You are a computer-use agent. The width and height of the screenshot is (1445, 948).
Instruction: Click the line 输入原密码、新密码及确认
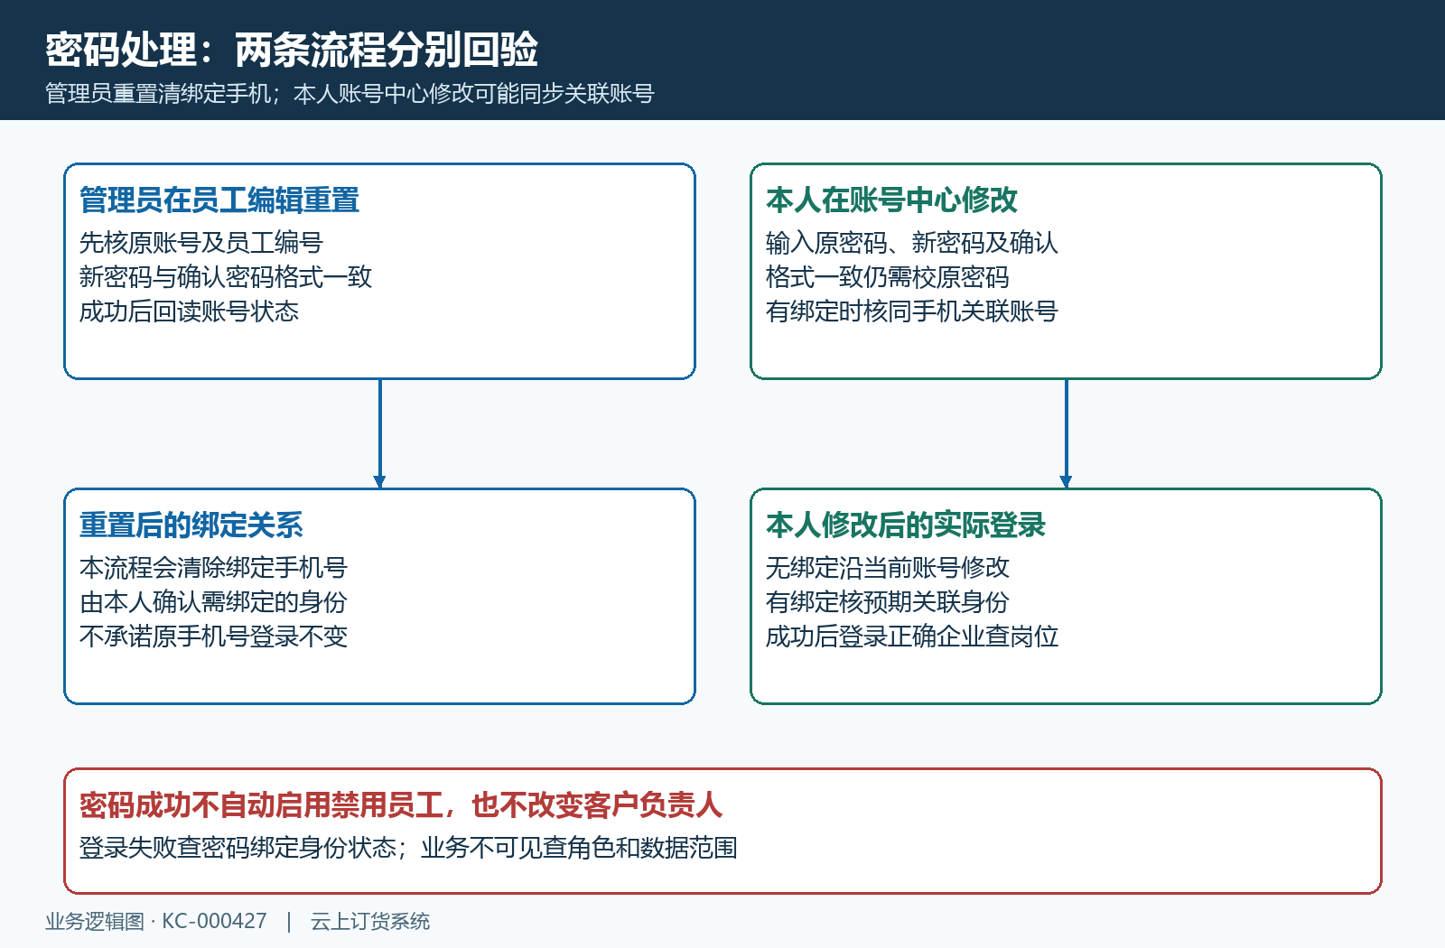[911, 243]
